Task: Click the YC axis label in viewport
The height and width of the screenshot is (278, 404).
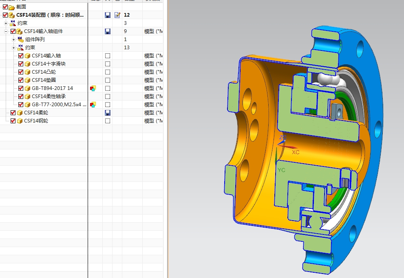Action: coord(281,170)
